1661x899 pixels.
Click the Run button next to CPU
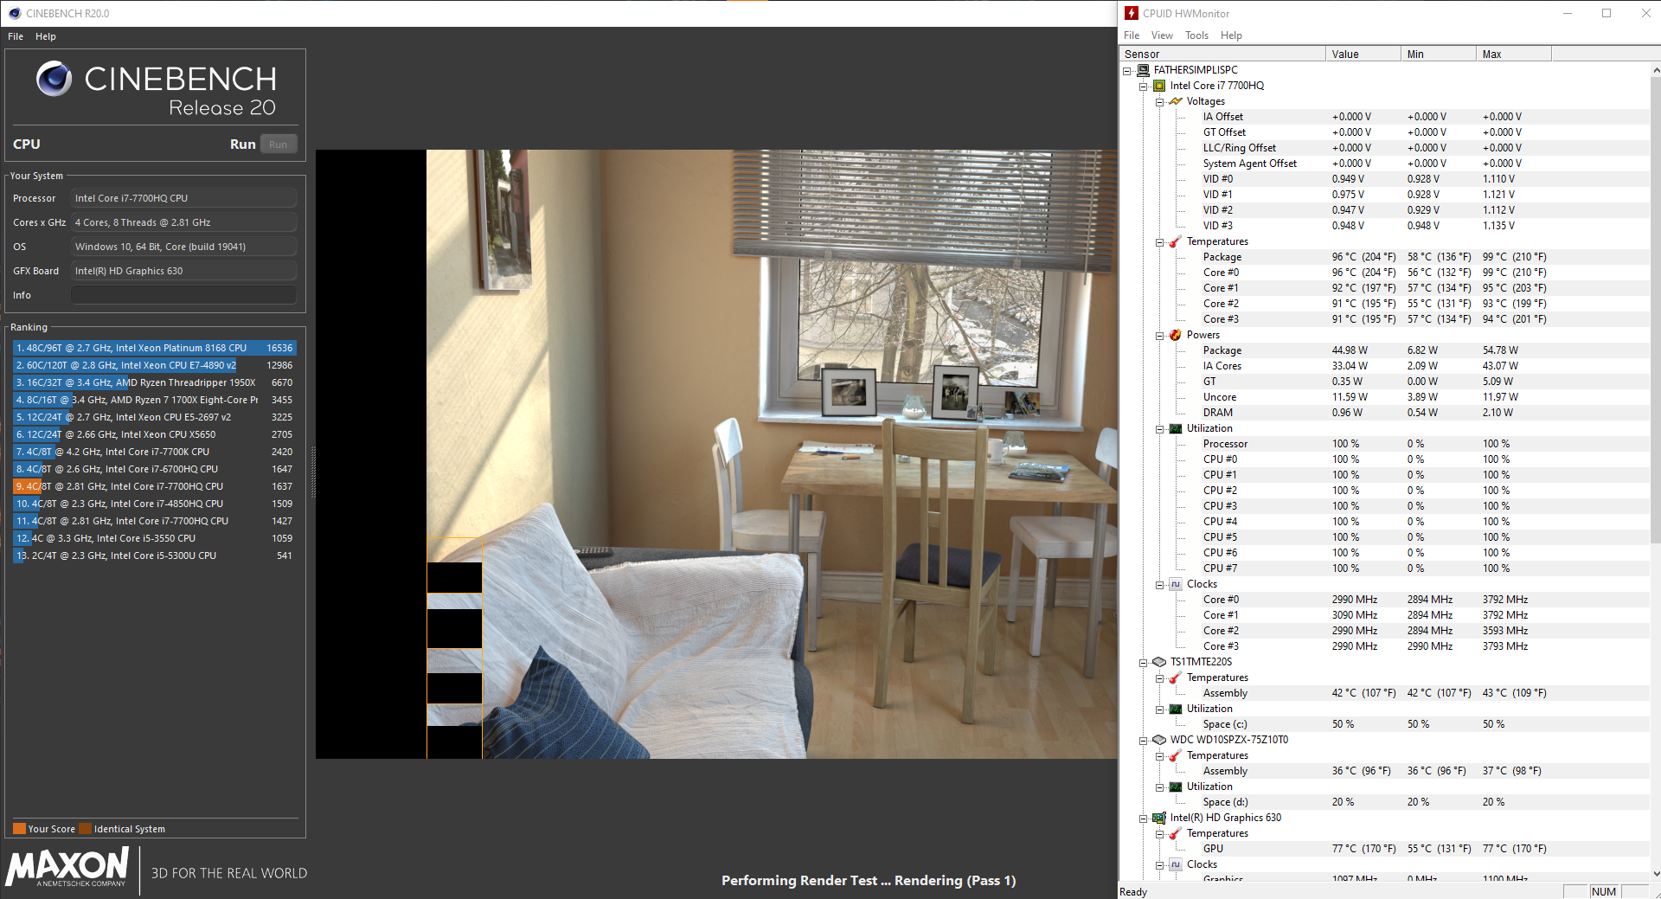pyautogui.click(x=278, y=144)
